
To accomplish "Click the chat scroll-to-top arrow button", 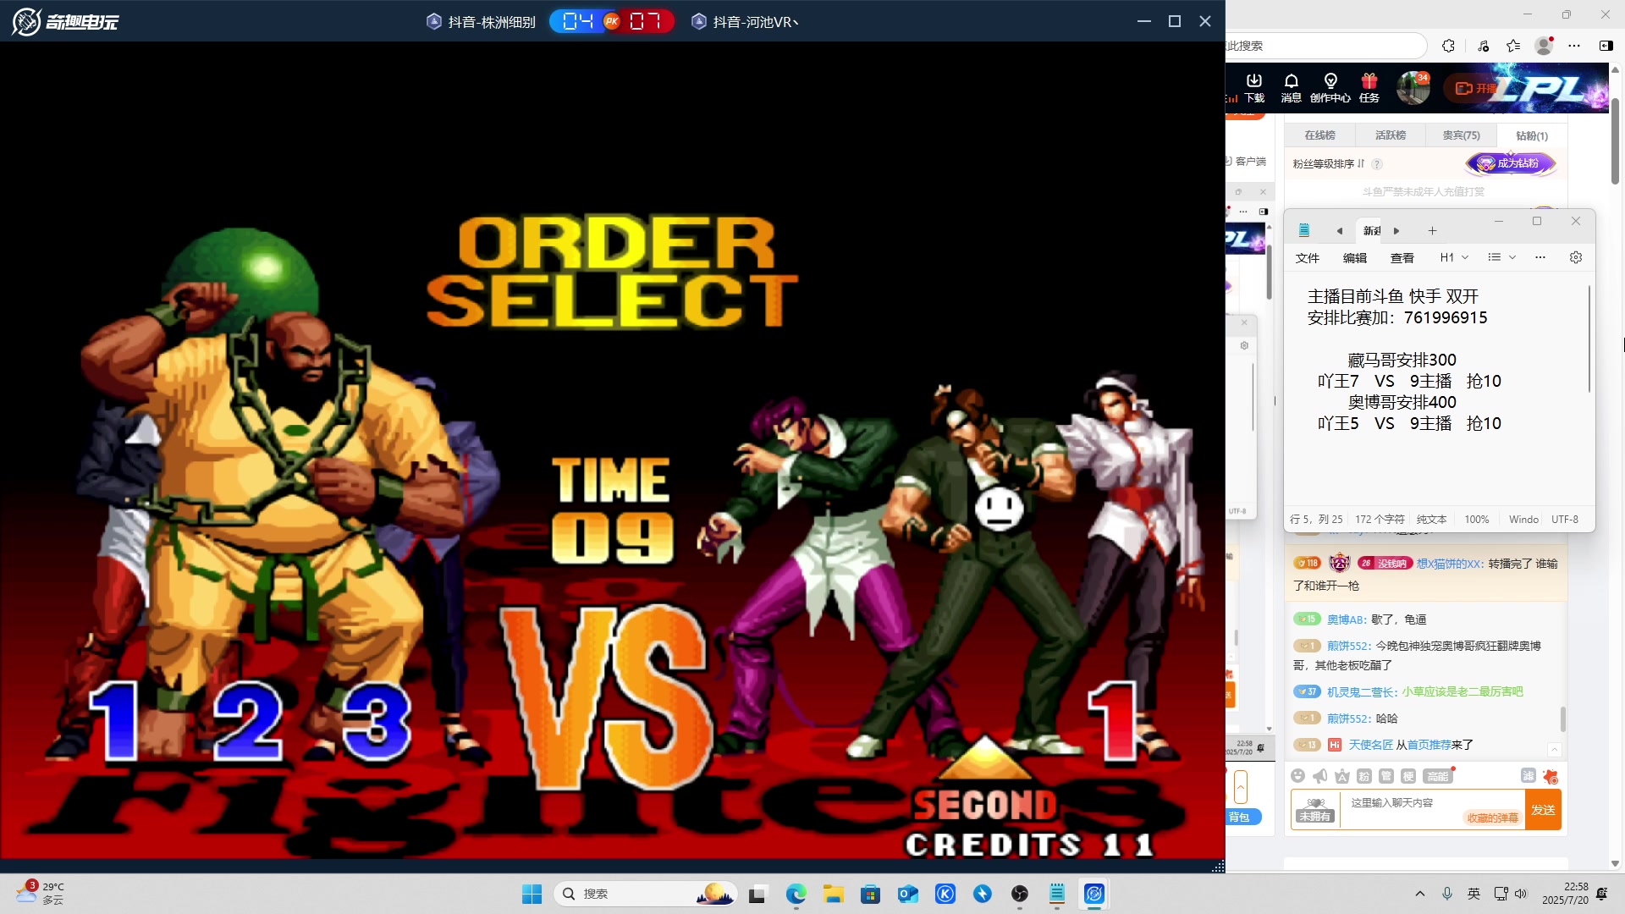I will coord(1554,750).
